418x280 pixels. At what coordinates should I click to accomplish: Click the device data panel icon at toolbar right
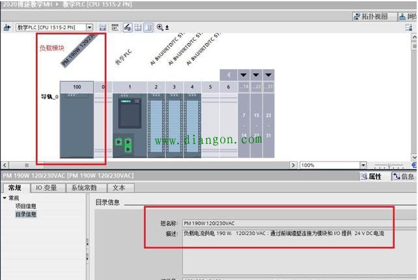[x=409, y=27]
